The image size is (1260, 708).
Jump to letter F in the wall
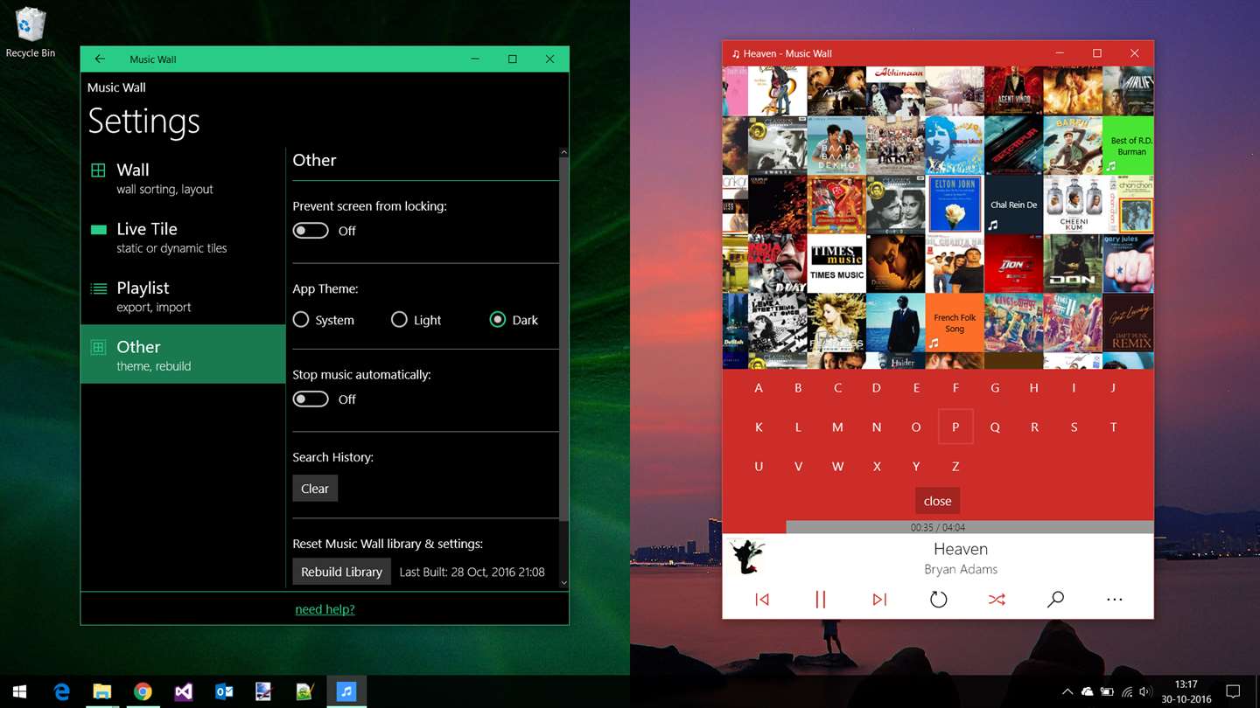pyautogui.click(x=955, y=388)
